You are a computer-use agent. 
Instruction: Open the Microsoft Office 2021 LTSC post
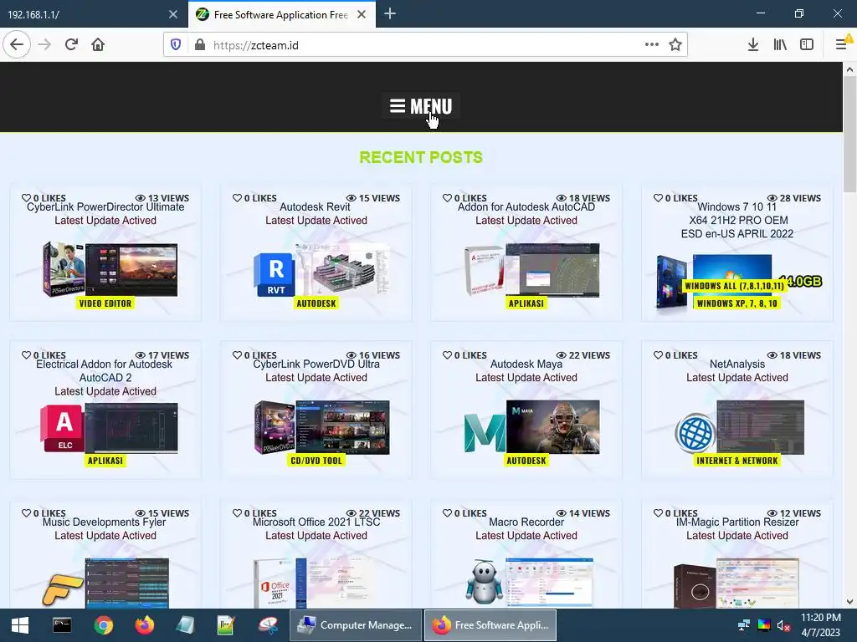pyautogui.click(x=316, y=522)
